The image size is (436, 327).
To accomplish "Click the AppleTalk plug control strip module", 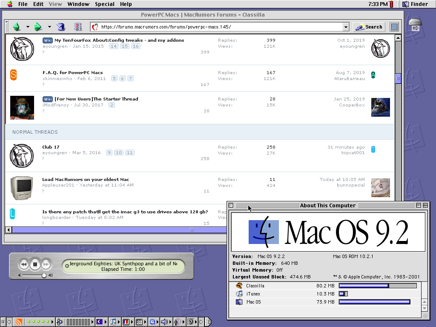I will click(60, 322).
